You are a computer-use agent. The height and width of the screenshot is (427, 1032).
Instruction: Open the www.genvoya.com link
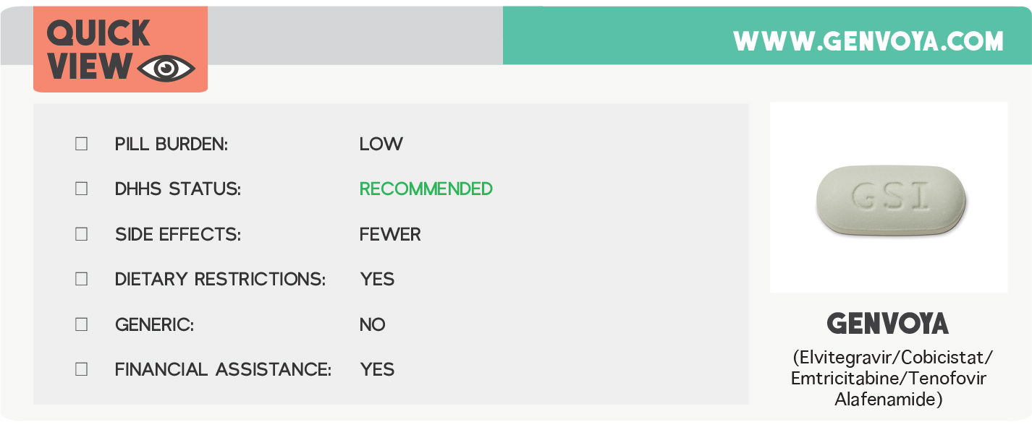(868, 41)
